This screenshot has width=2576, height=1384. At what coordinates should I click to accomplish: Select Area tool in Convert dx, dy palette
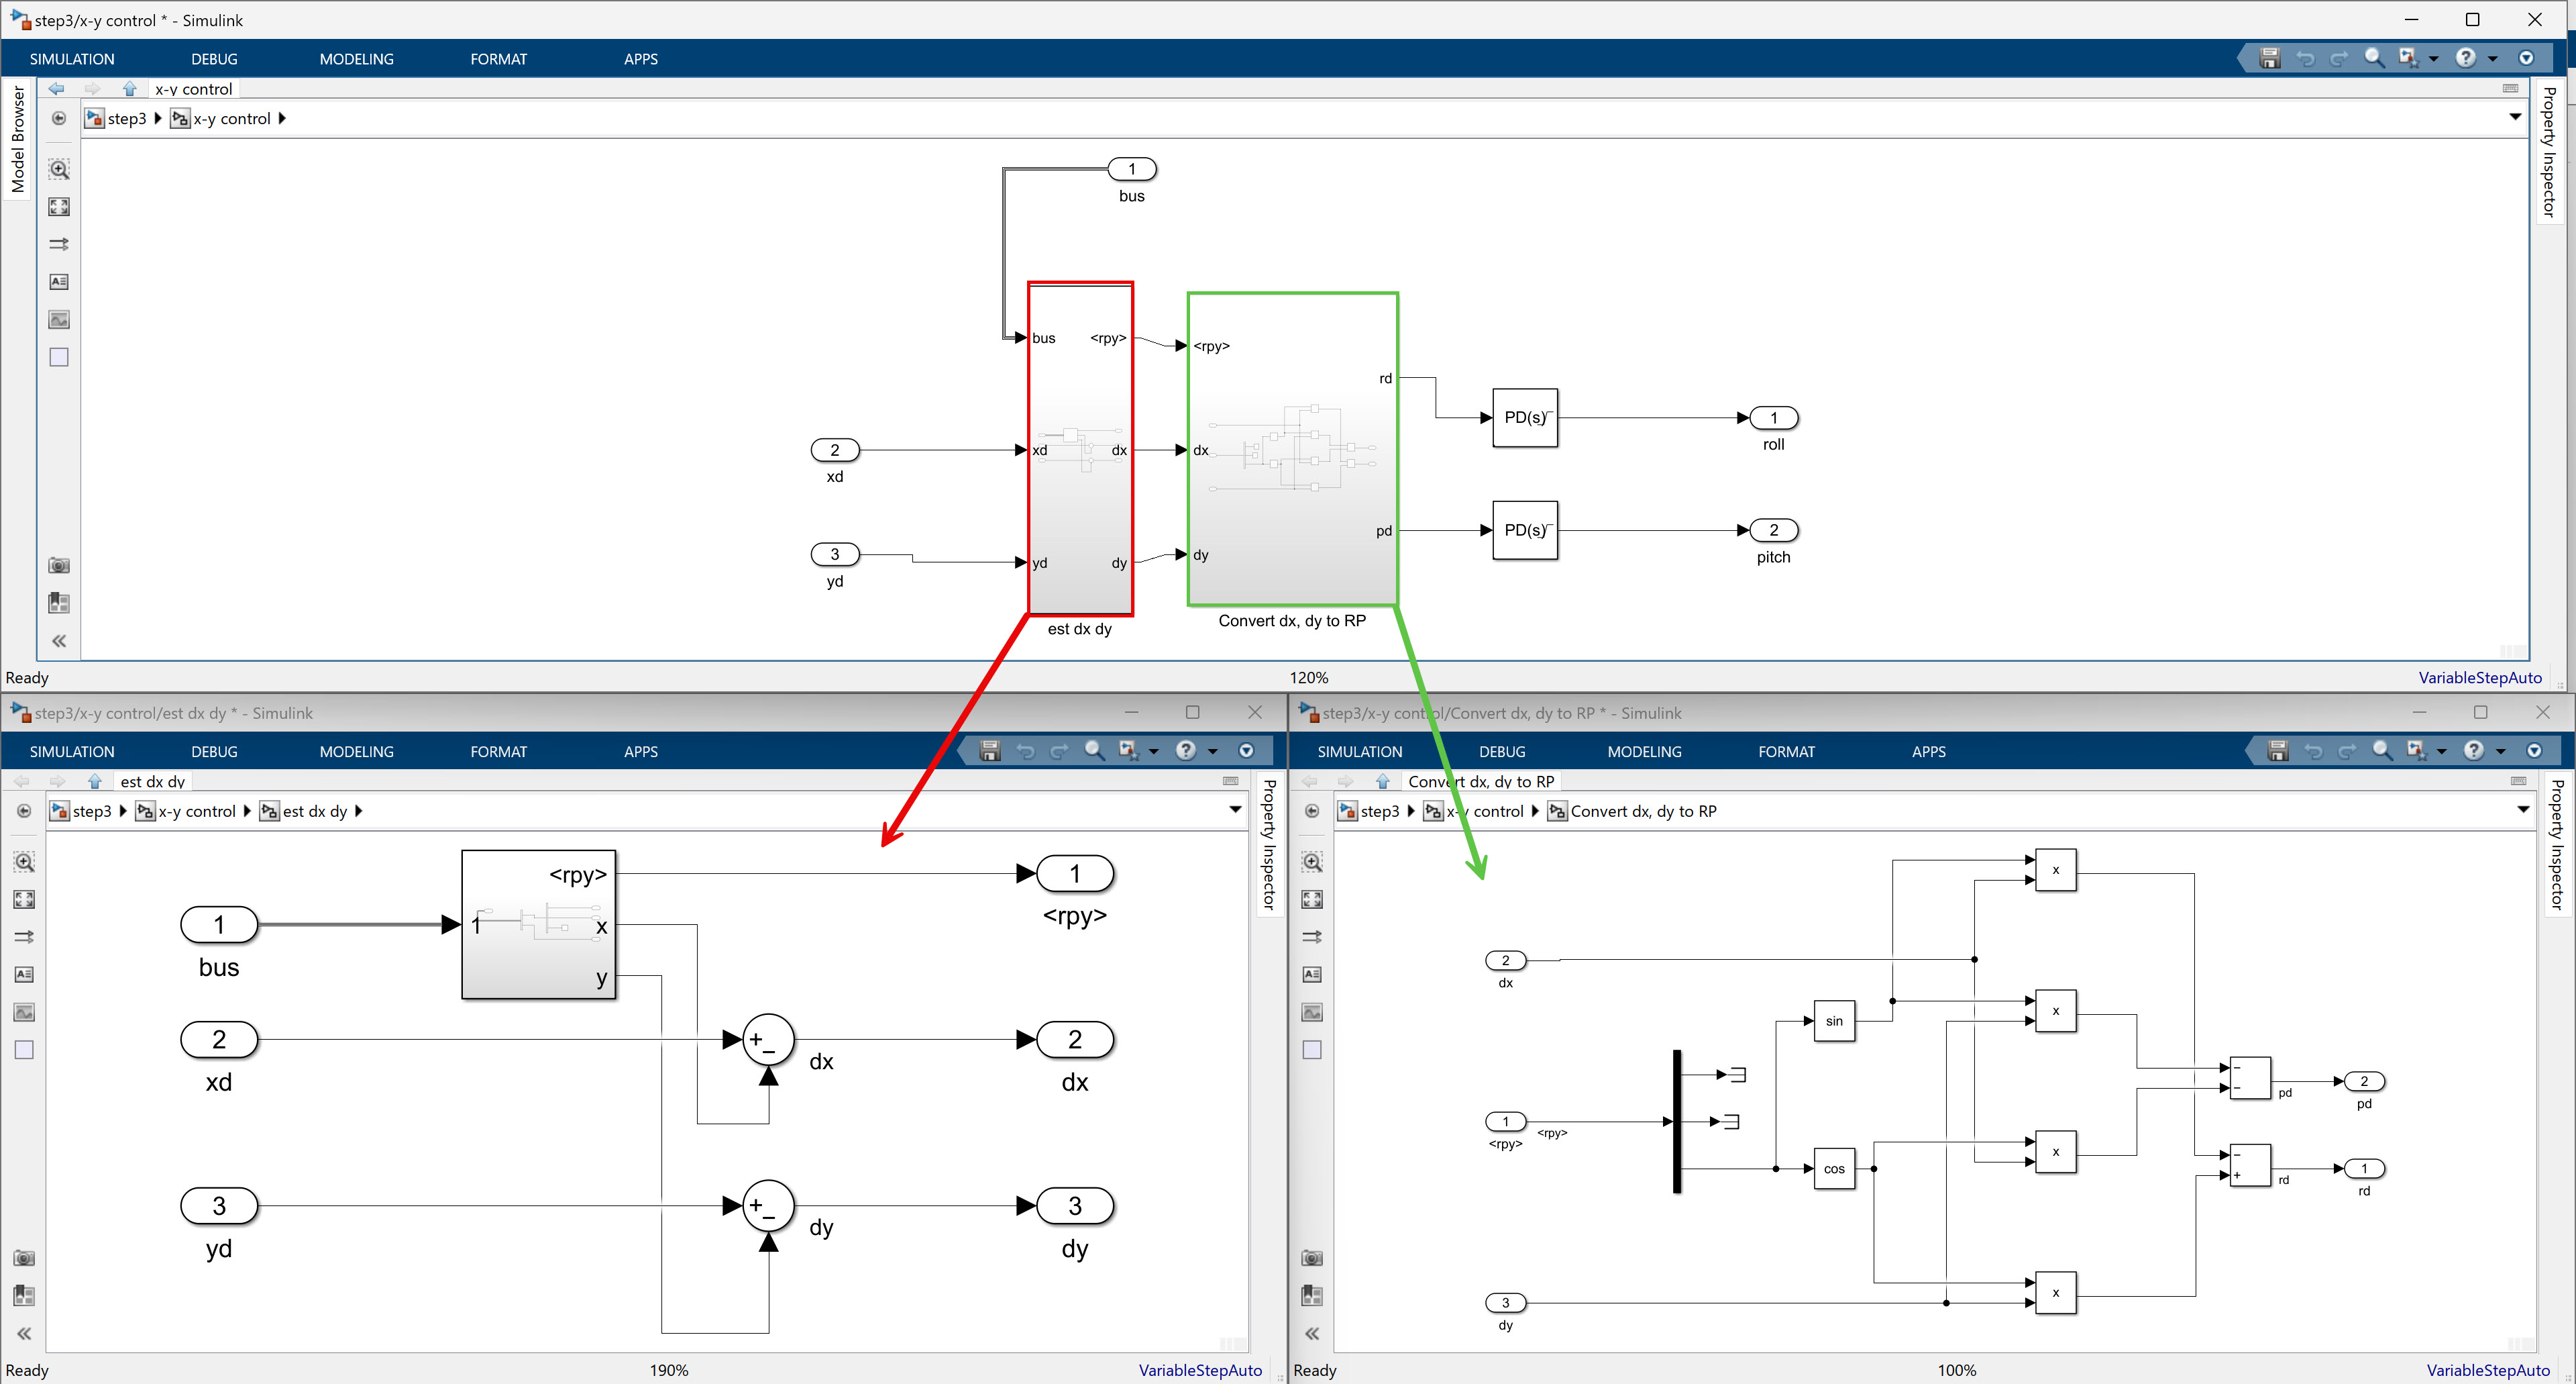point(1312,1050)
